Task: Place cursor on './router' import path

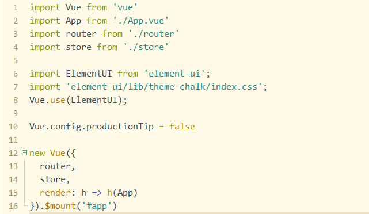Action: point(154,34)
